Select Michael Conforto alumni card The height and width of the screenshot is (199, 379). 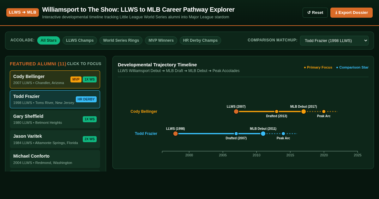pos(55,159)
